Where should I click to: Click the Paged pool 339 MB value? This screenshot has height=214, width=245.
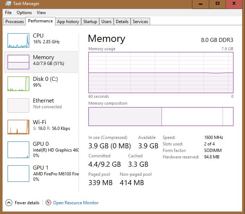pos(100,183)
